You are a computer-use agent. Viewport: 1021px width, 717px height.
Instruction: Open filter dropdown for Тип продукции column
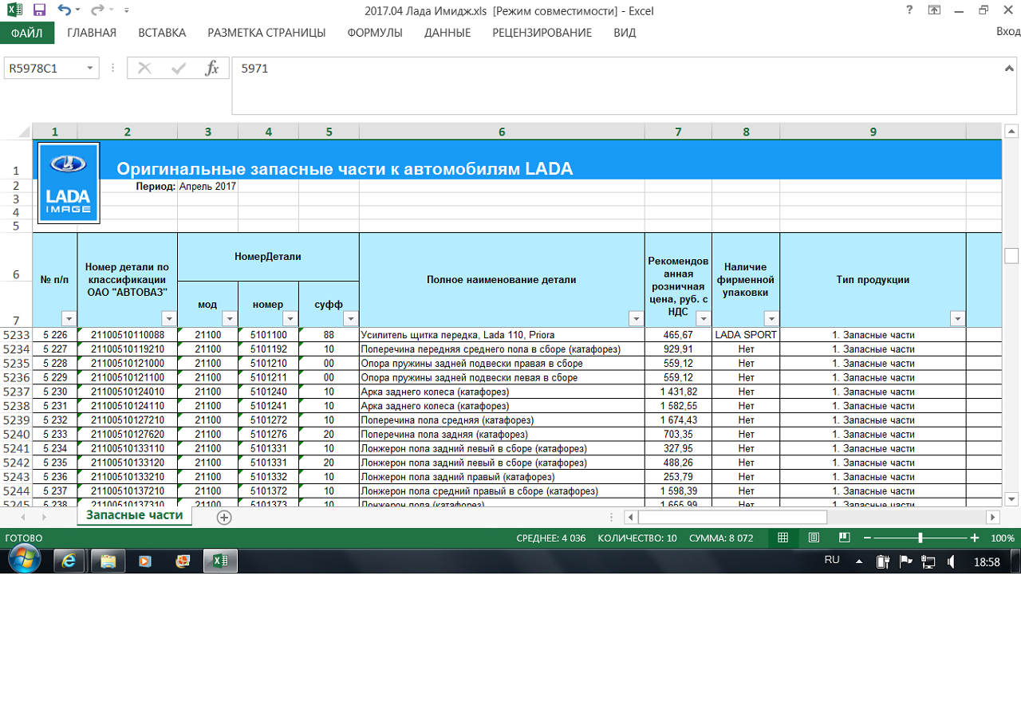(x=958, y=319)
